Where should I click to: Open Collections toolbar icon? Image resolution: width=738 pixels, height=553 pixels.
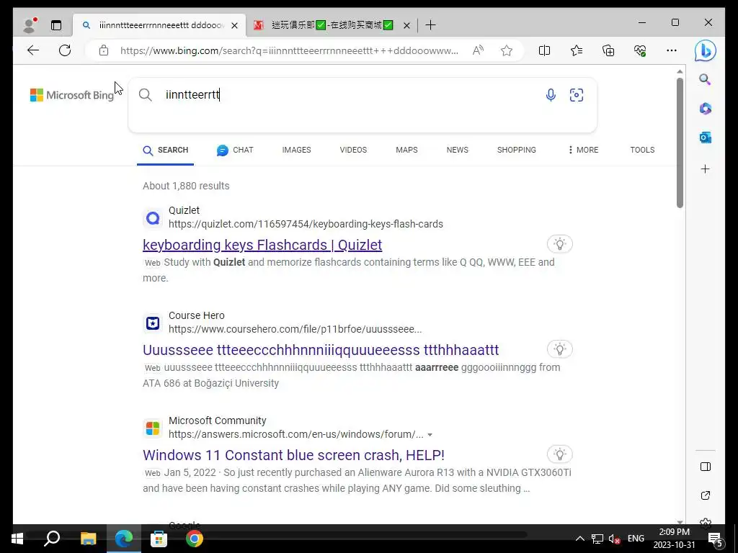click(x=608, y=50)
